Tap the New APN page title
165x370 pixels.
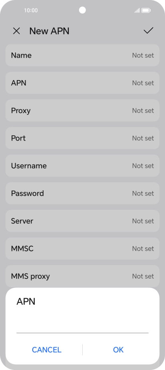[x=49, y=31]
